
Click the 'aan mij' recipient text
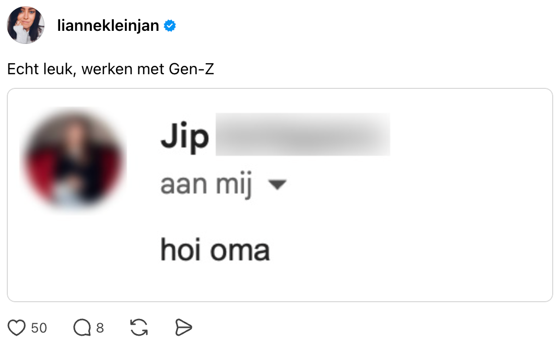(206, 185)
